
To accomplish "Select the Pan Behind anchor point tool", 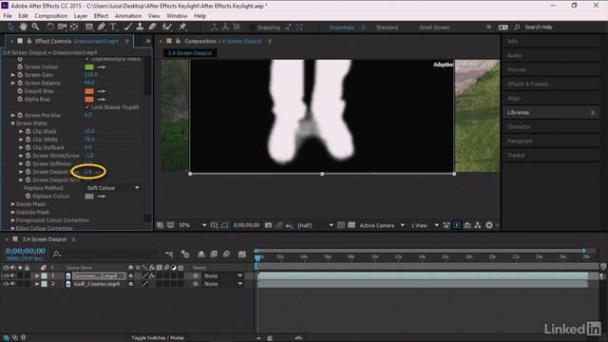I will click(74, 27).
